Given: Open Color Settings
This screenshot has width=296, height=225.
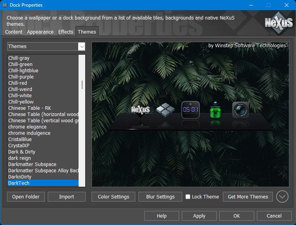Looking at the screenshot, I should [x=113, y=197].
